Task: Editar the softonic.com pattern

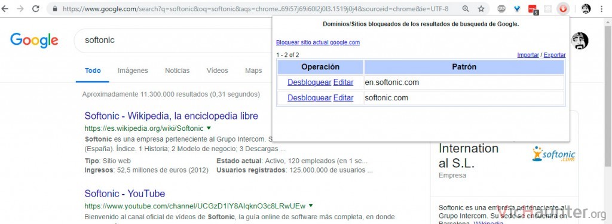Action: coord(343,97)
